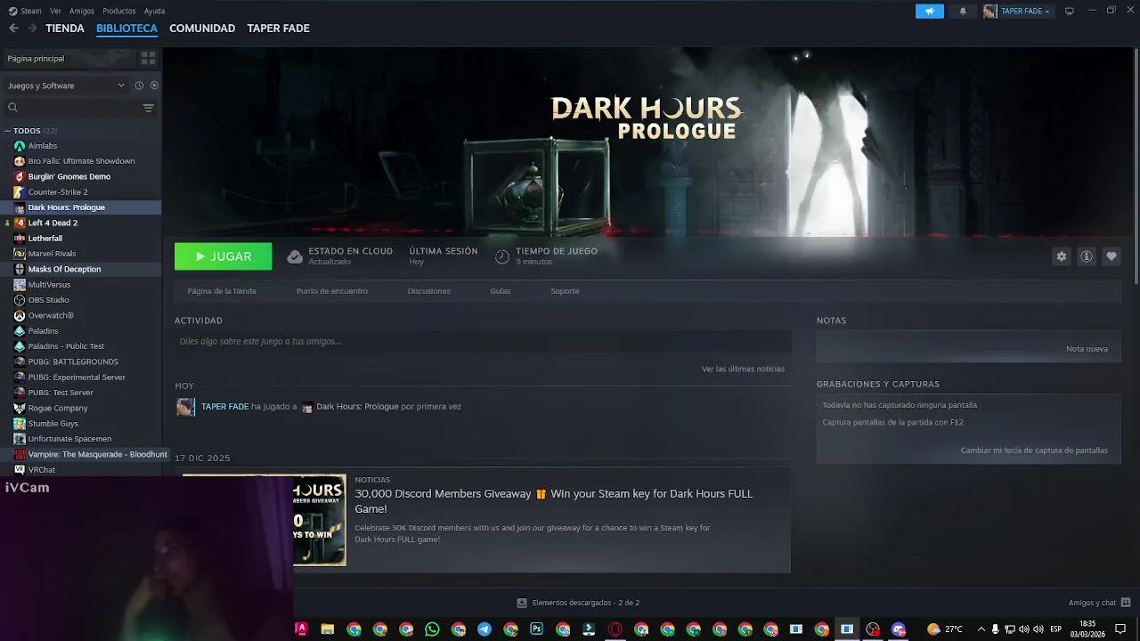Image resolution: width=1140 pixels, height=641 pixels.
Task: Open the game info icon
Action: (x=1086, y=256)
